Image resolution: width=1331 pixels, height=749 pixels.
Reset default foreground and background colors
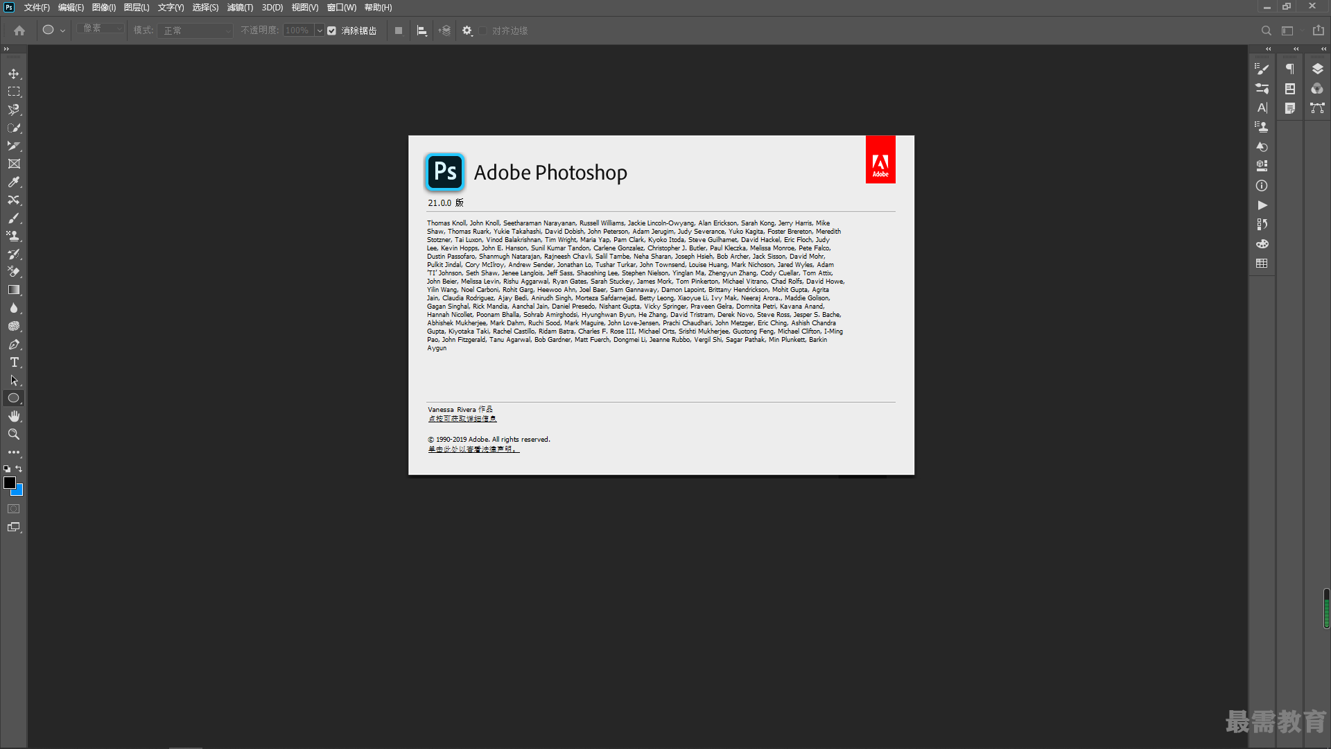pos(7,469)
